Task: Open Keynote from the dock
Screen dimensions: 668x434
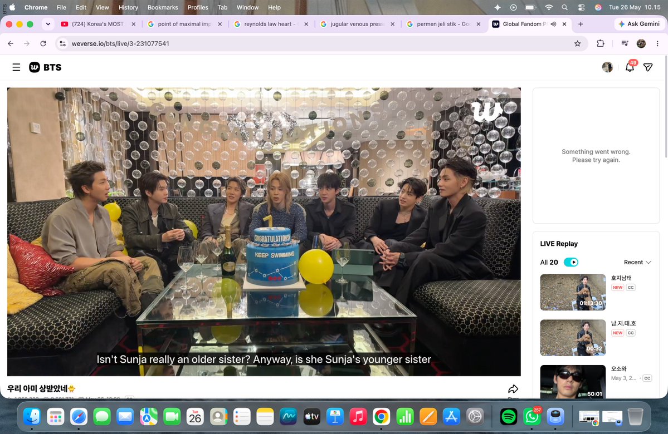Action: click(x=335, y=417)
